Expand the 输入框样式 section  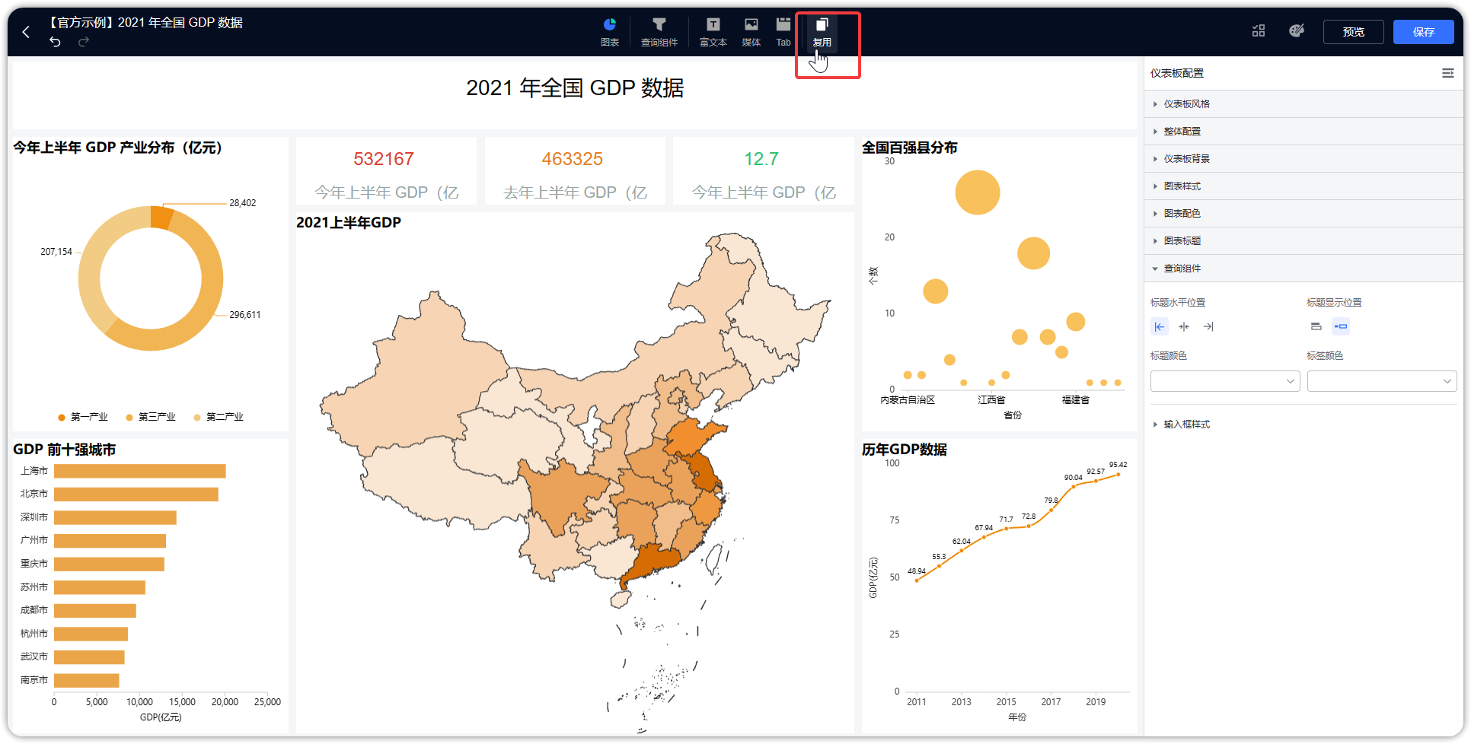[1303, 424]
